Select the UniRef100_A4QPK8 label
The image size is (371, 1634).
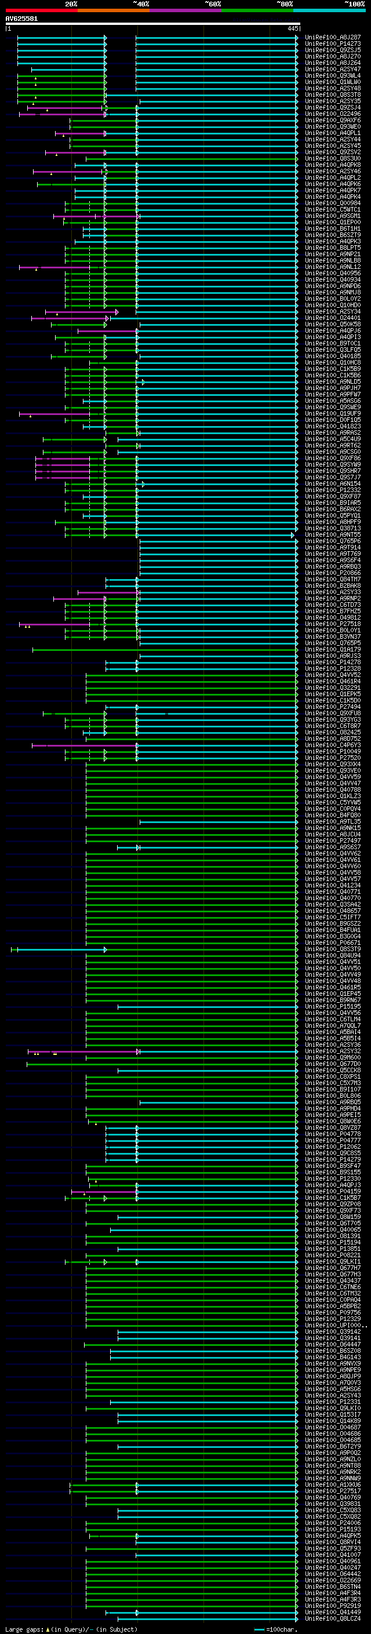(x=333, y=165)
